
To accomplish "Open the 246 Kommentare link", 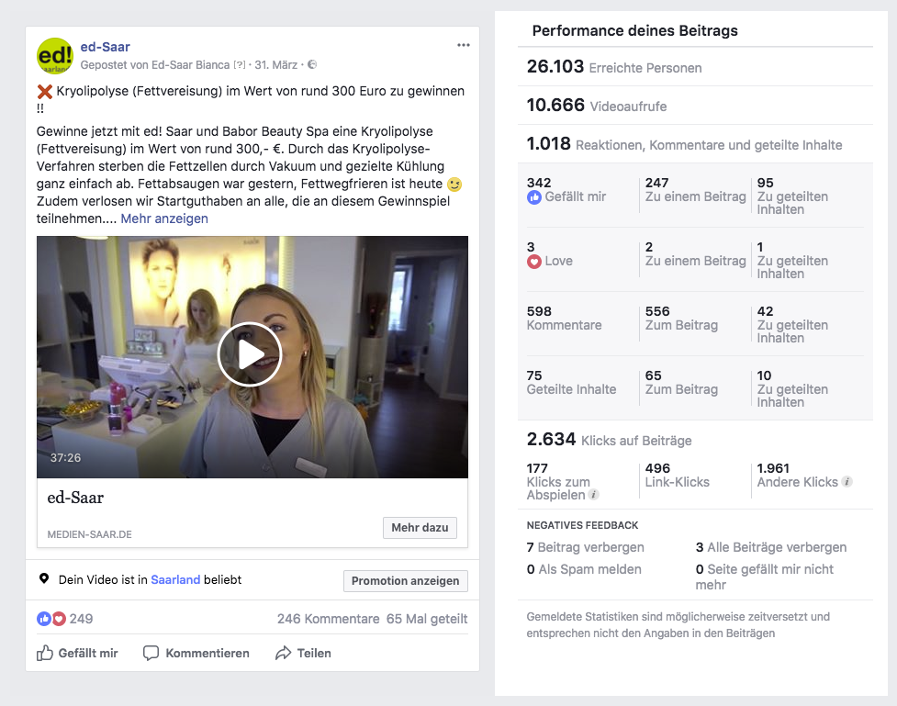I will click(329, 619).
